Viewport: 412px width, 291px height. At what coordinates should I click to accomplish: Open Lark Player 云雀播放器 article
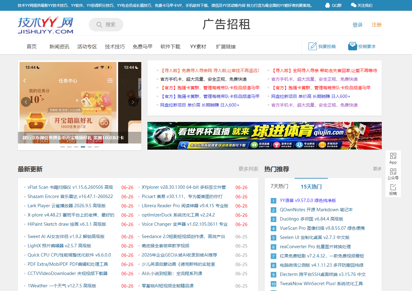point(67,206)
